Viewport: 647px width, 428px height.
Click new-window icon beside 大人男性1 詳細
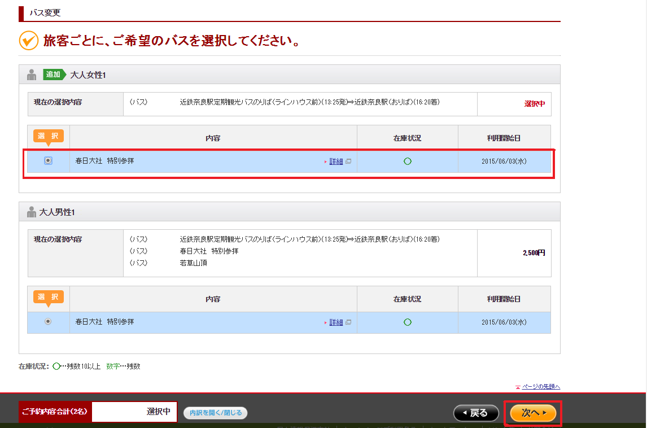coord(348,322)
